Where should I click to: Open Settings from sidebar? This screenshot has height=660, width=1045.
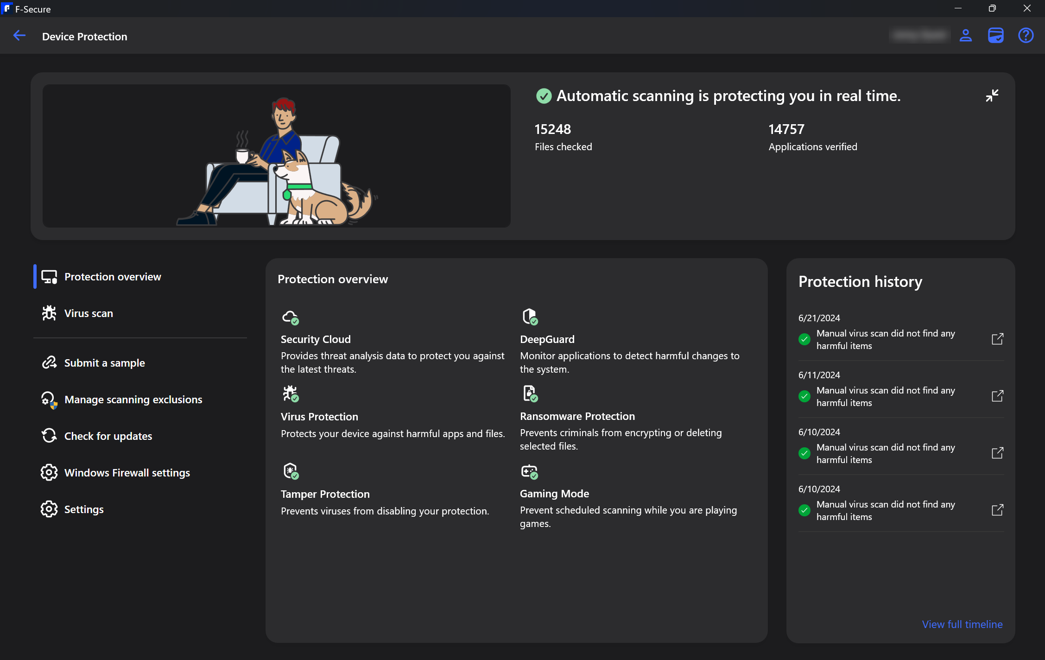[x=84, y=509]
